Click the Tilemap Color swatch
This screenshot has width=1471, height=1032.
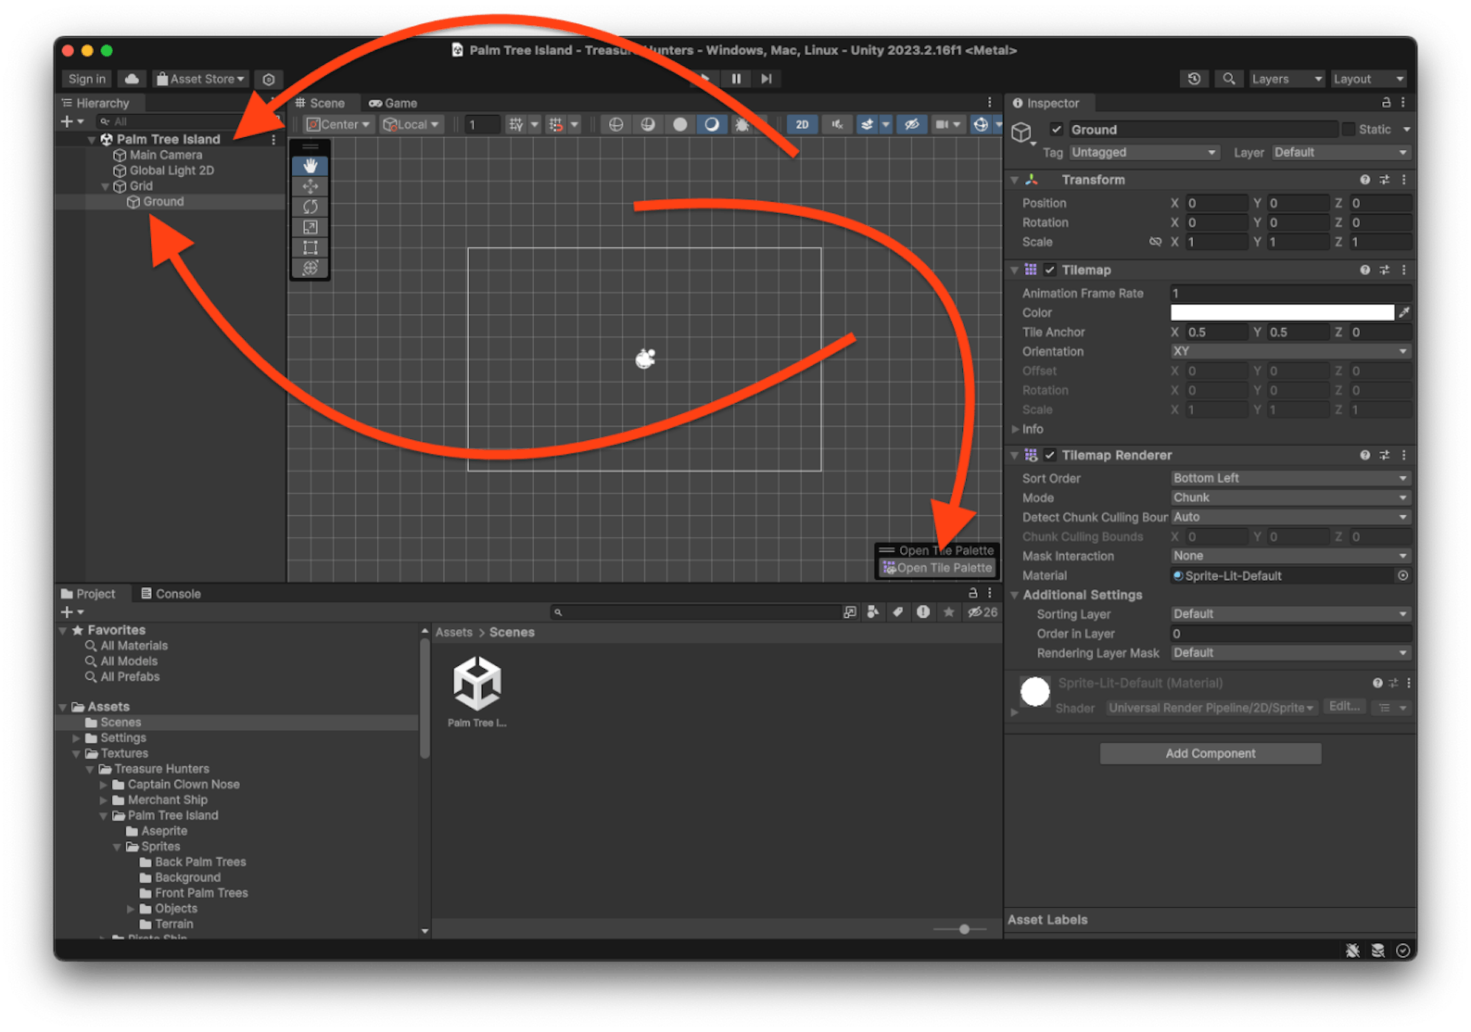point(1282,312)
